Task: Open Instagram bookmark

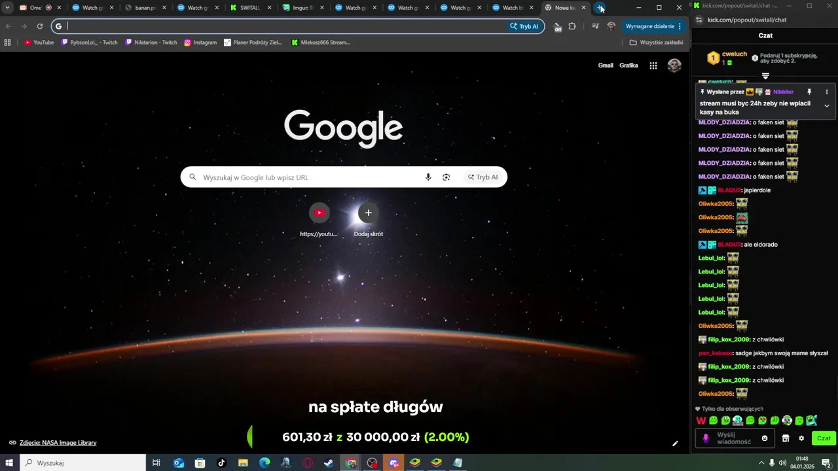Action: 200,43
